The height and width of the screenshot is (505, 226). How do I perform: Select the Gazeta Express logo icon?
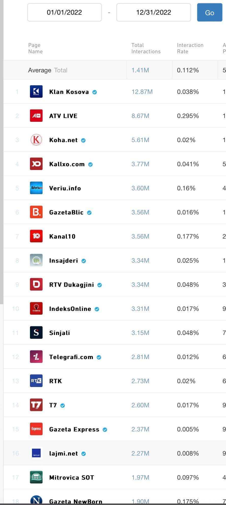(36, 429)
